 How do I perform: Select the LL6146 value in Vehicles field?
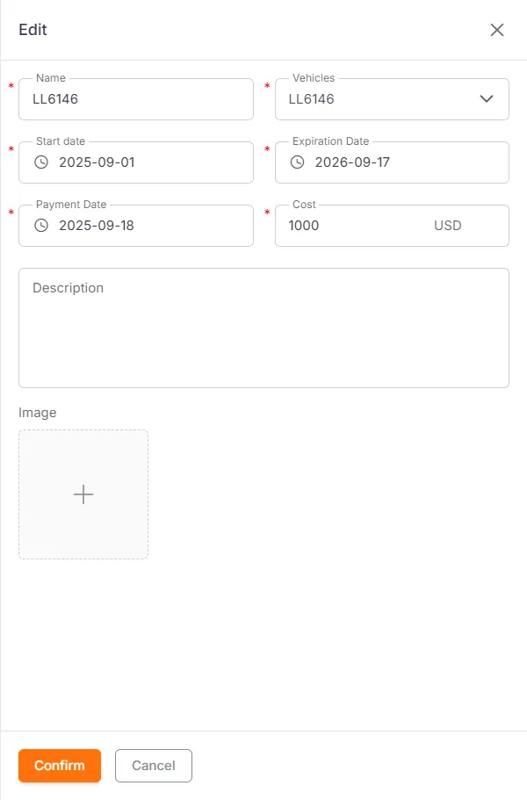coord(310,98)
